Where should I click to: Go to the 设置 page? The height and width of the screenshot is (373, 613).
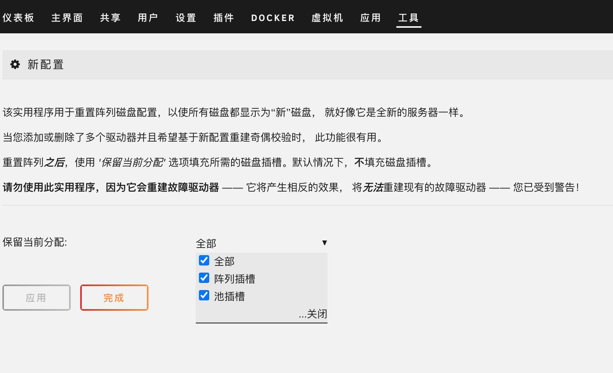[x=185, y=17]
